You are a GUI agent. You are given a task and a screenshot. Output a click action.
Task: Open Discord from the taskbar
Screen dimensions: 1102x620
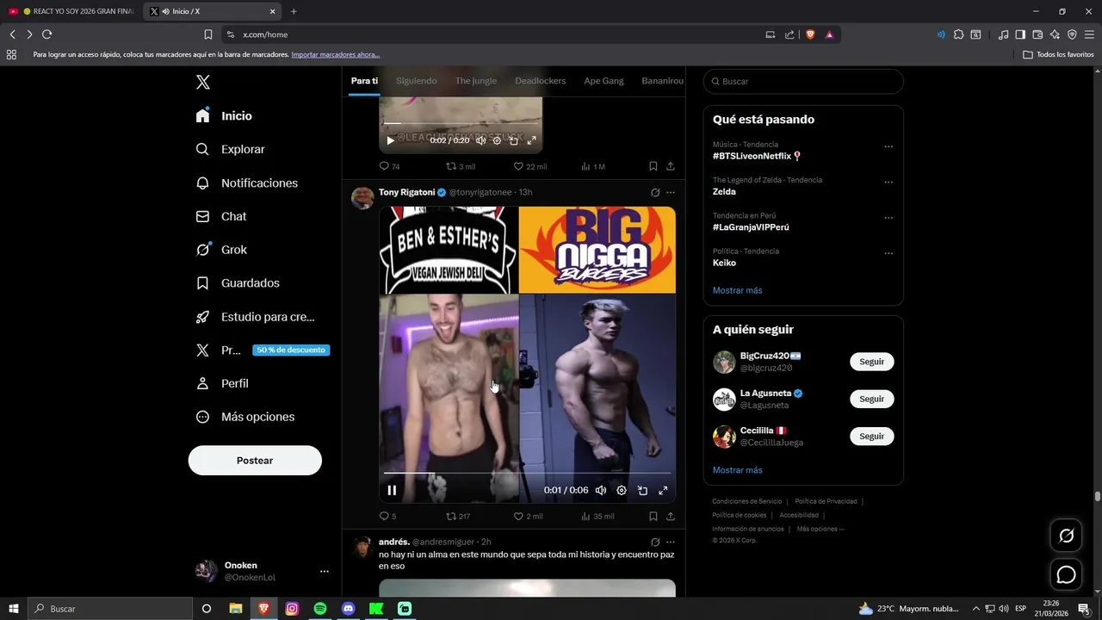[348, 609]
